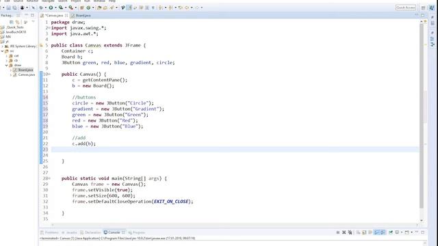The image size is (438, 246).
Task: Click Display Selected Console icon
Action: [x=397, y=232]
